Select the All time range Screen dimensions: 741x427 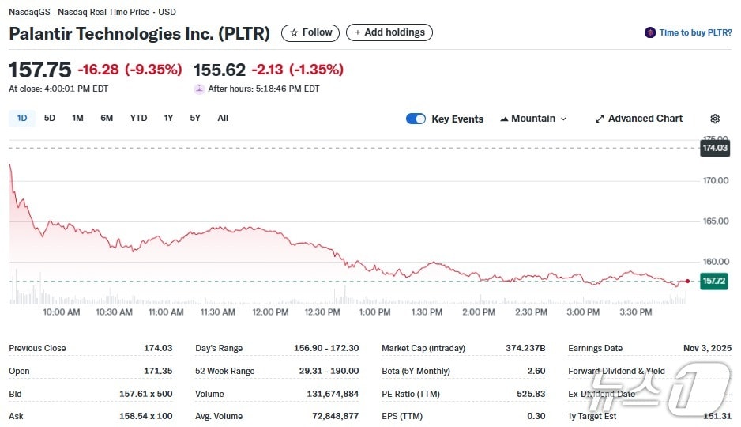223,118
